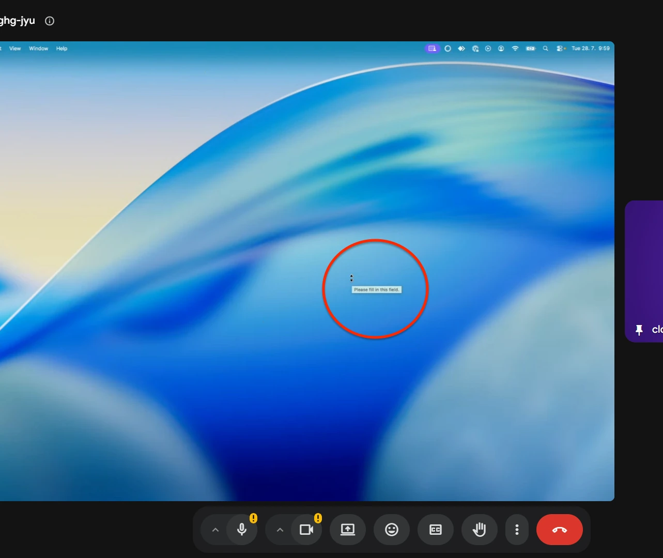Expand video settings chevron beside camera
Image resolution: width=663 pixels, height=558 pixels.
point(280,530)
